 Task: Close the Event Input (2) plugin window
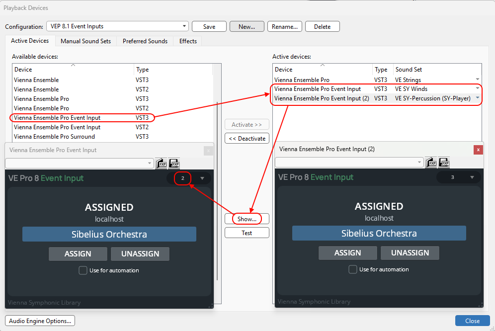[478, 150]
